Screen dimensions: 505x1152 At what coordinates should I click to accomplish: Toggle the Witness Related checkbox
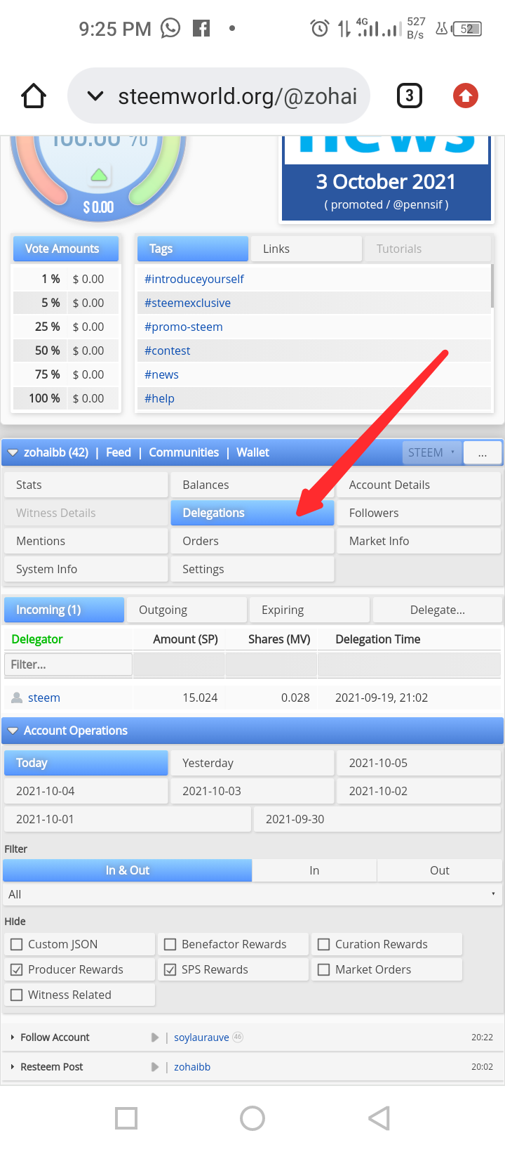[17, 995]
